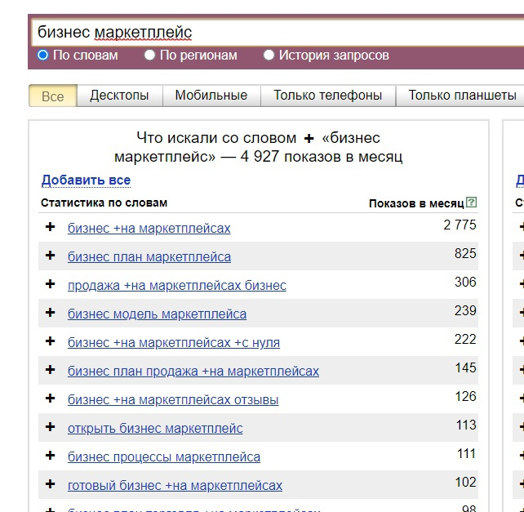
Task: Add 'бизнес +на маркетплейсах отзывы' via plus
Action: (x=50, y=398)
